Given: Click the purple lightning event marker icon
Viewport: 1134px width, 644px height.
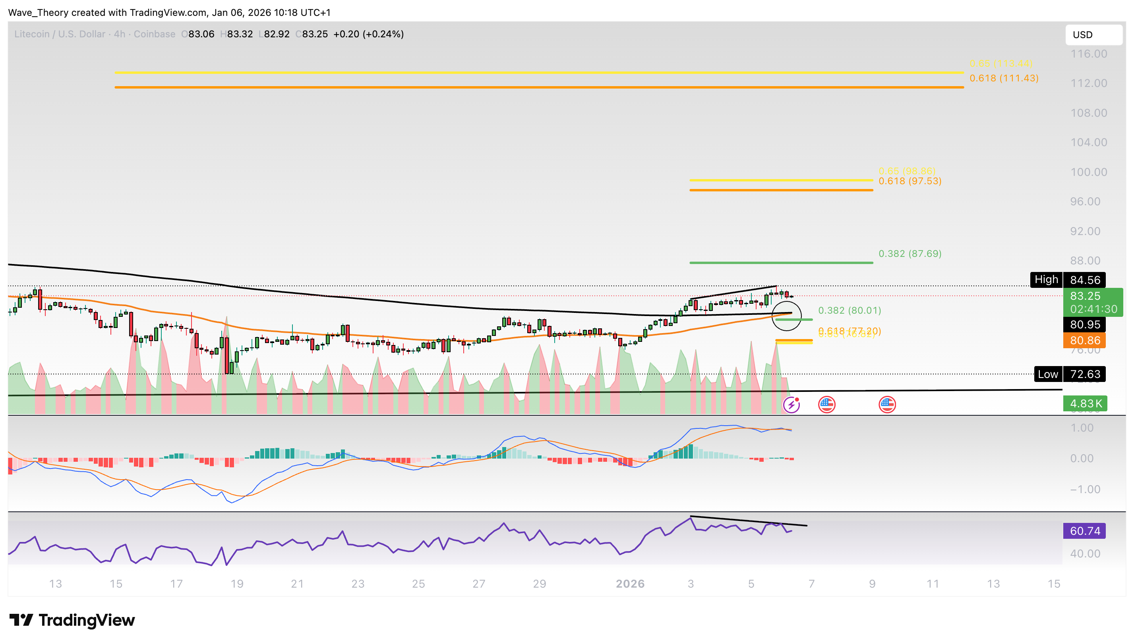Looking at the screenshot, I should point(792,406).
